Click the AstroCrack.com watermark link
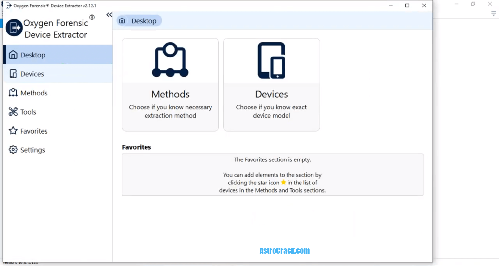The width and height of the screenshot is (499, 267). 284,250
